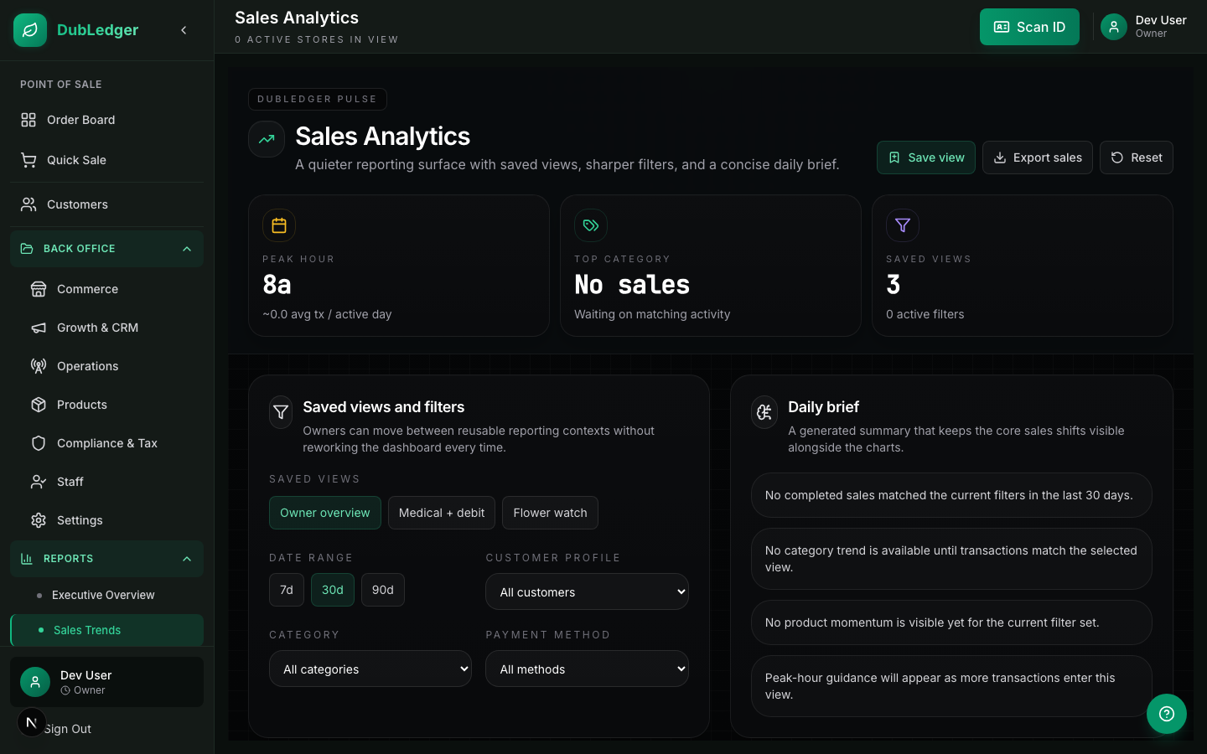This screenshot has height=754, width=1207.
Task: Click the Sales Analytics trend-arrow icon
Action: pos(267,139)
